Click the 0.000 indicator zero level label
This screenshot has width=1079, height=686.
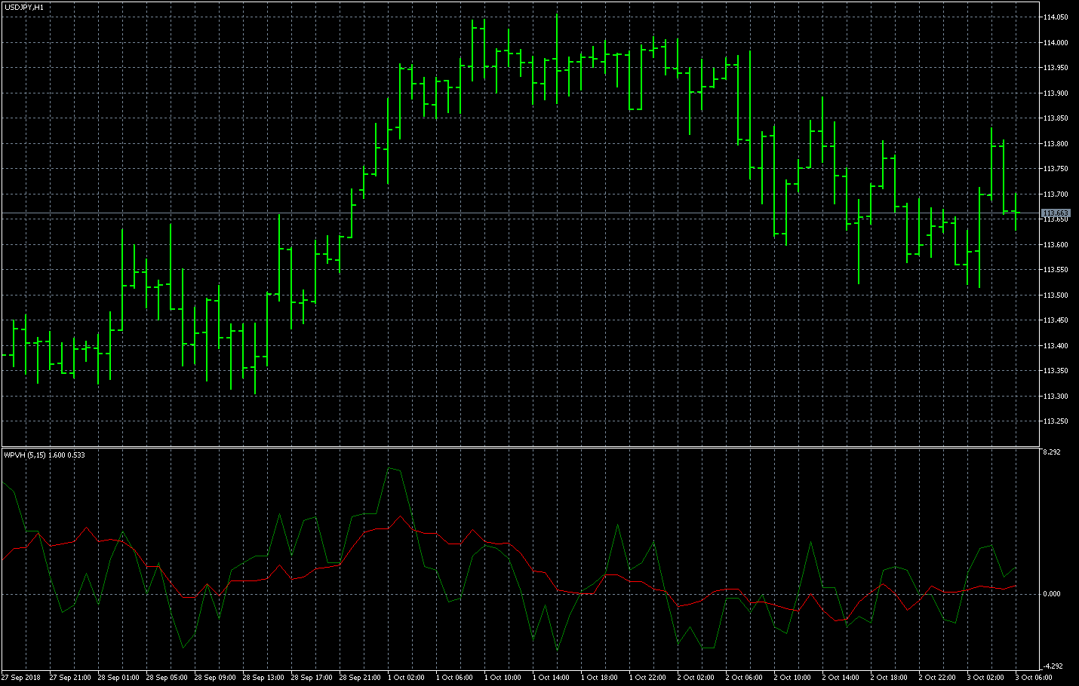pos(1053,594)
